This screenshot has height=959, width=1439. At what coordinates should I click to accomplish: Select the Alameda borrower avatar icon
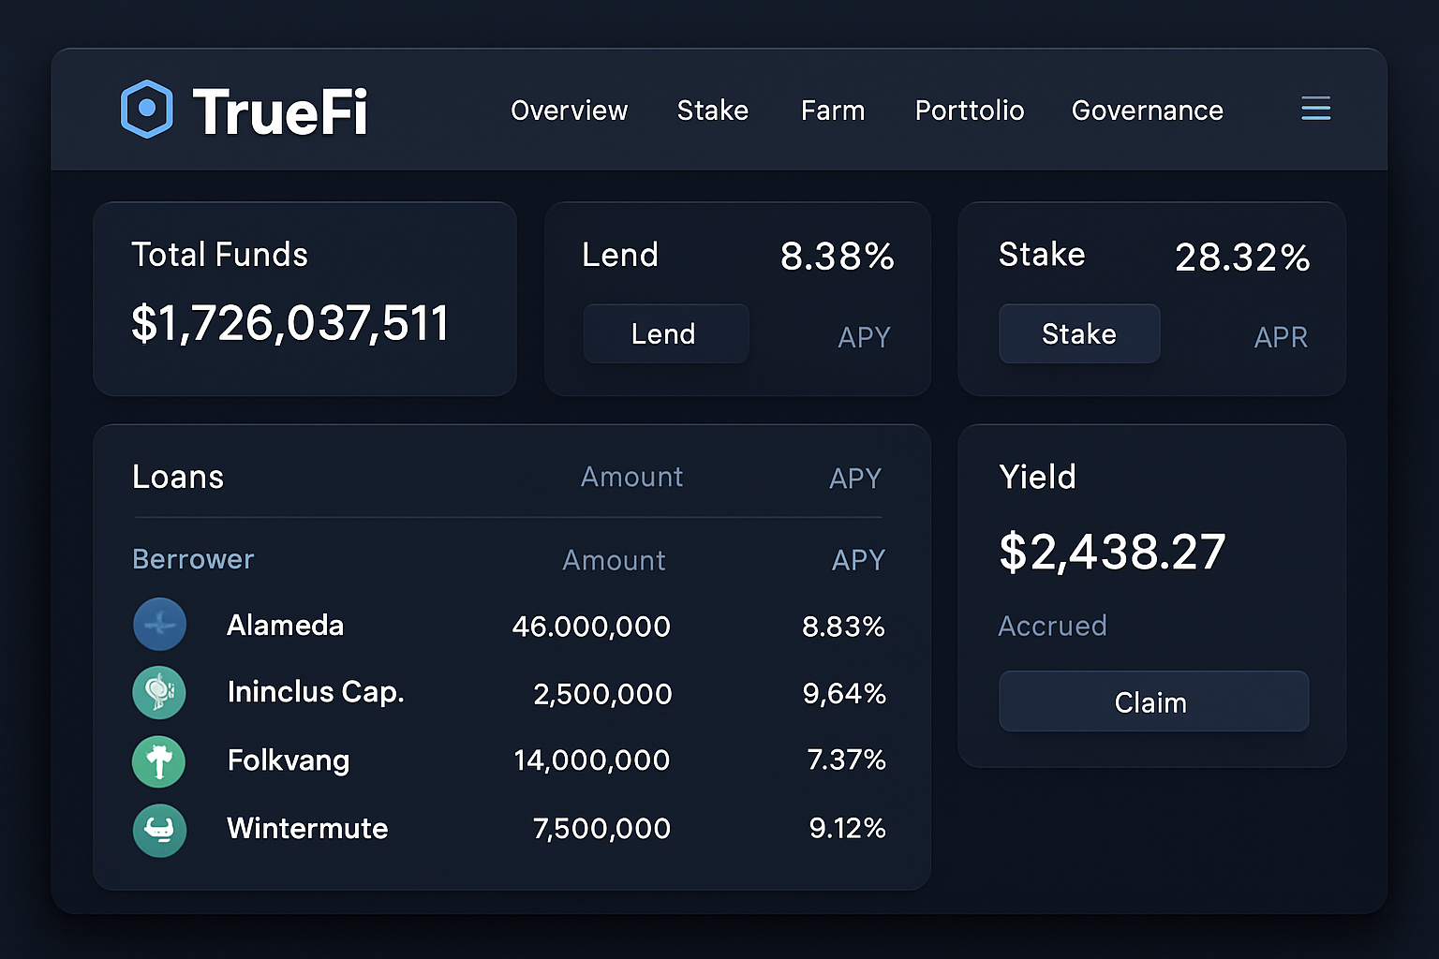pos(159,625)
